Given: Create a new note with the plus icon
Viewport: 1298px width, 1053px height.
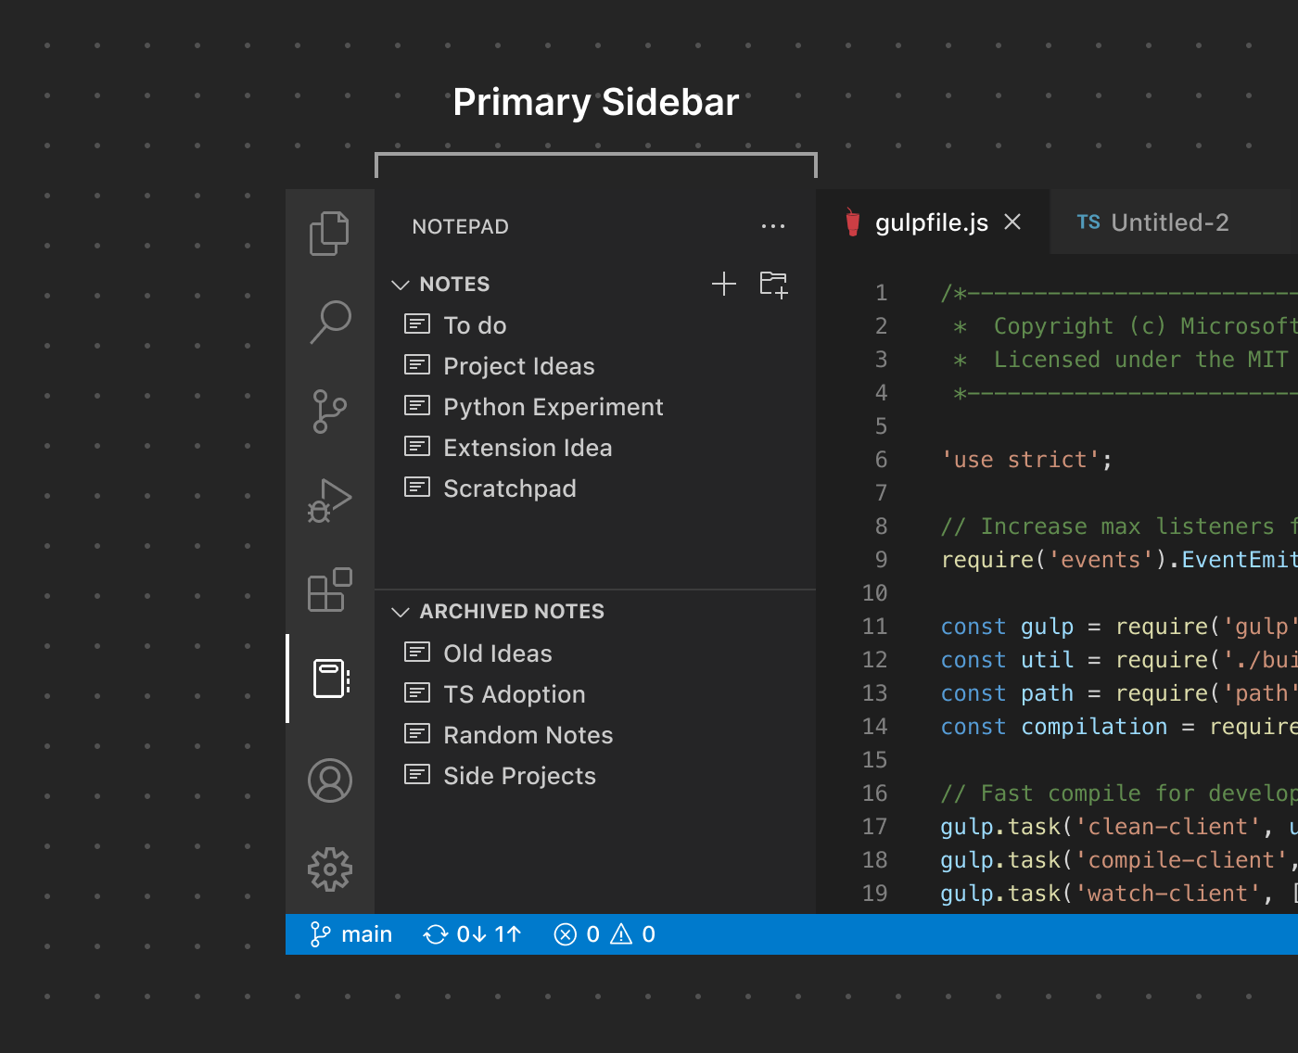Looking at the screenshot, I should pyautogui.click(x=724, y=284).
